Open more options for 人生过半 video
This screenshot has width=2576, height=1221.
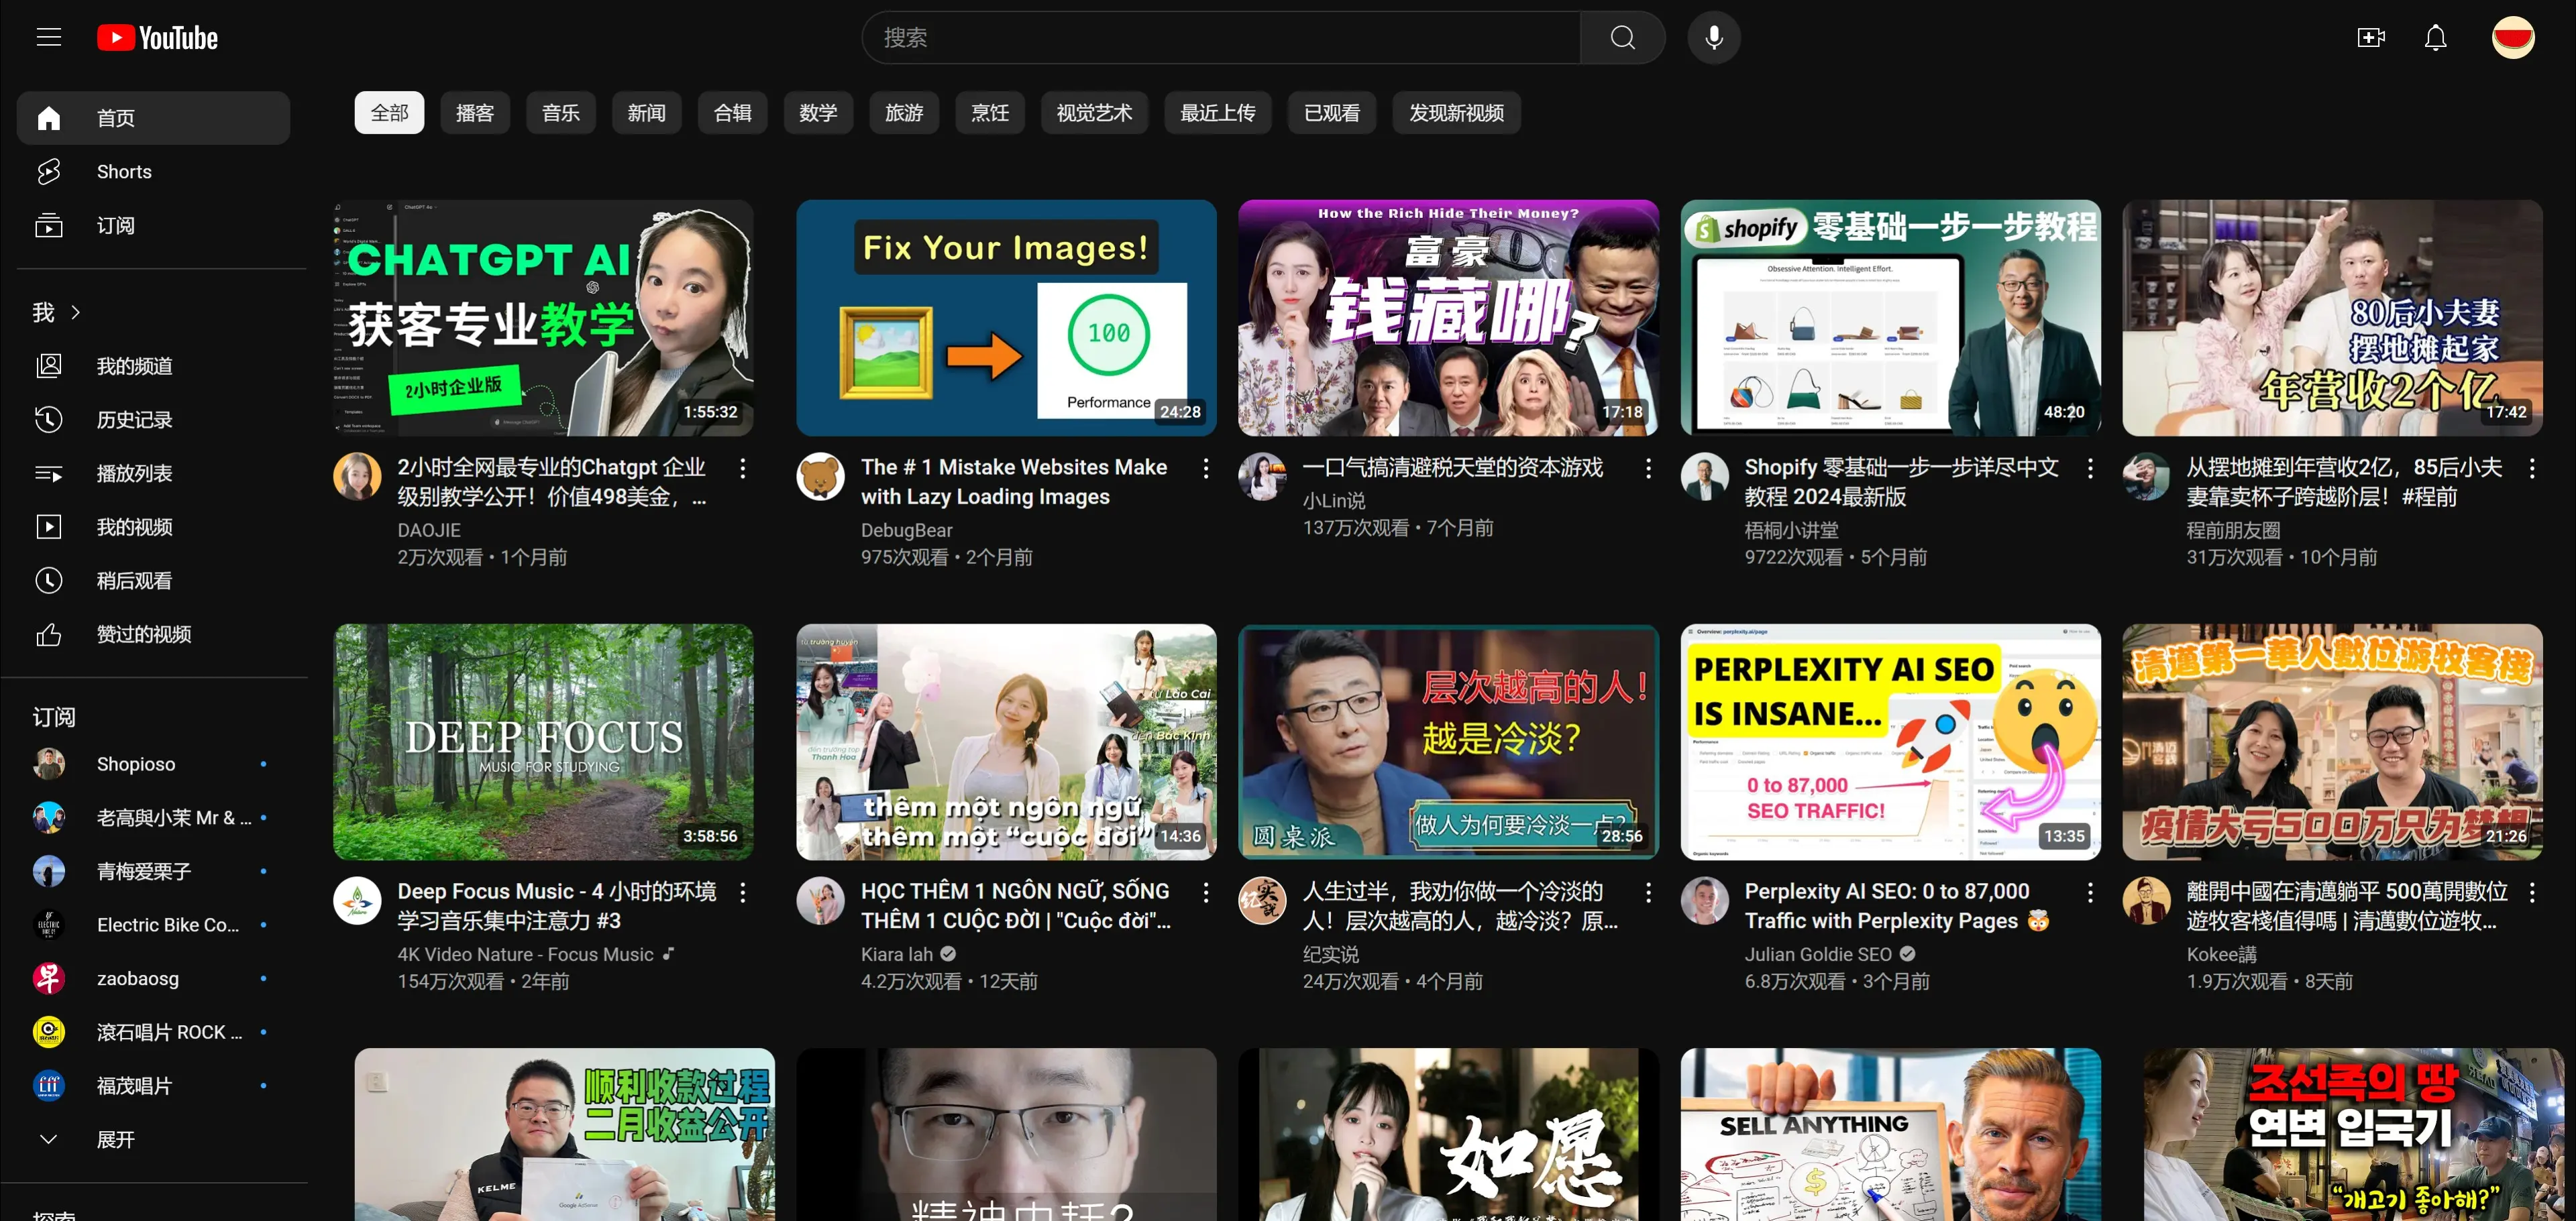point(1648,892)
